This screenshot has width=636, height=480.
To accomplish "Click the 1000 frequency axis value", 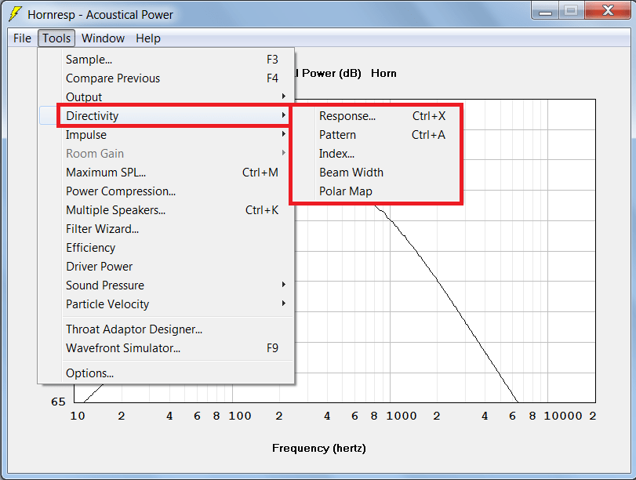I will click(402, 416).
